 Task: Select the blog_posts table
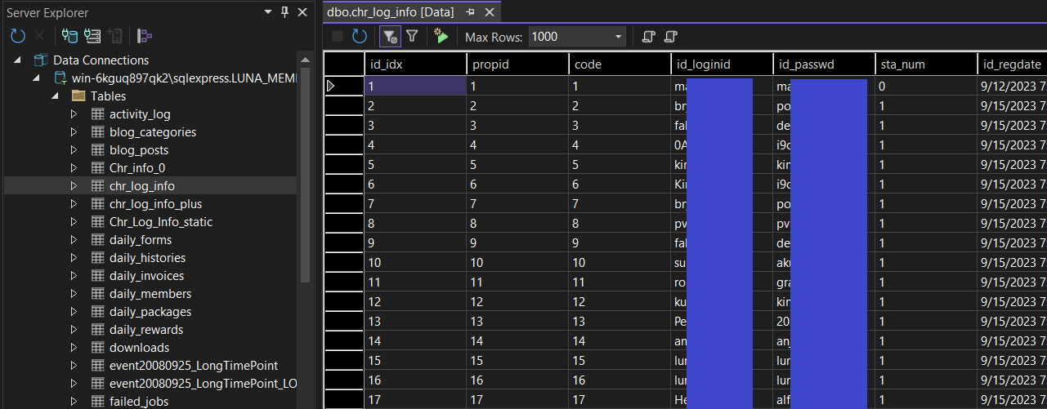[139, 150]
